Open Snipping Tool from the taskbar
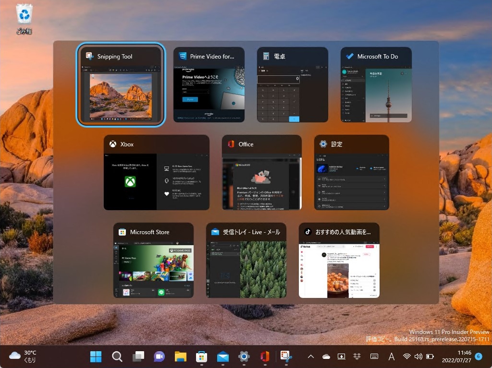 [286, 356]
